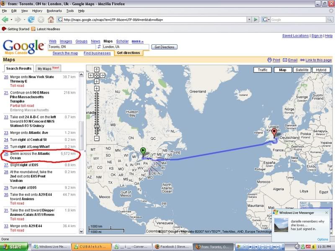Close the Windows Live Messenger popup
Viewport: 335px width, 251px height.
tap(327, 213)
